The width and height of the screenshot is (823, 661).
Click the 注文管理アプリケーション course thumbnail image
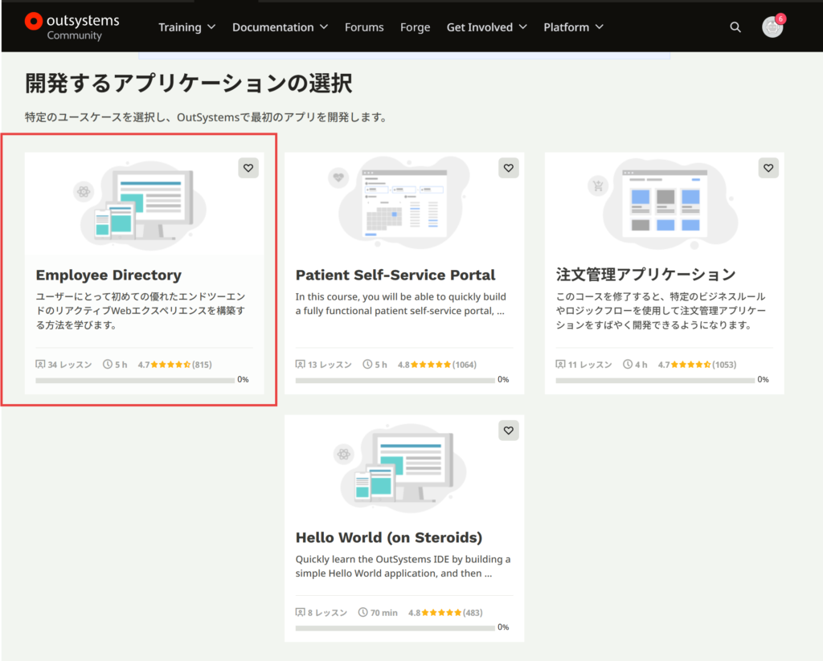point(664,202)
